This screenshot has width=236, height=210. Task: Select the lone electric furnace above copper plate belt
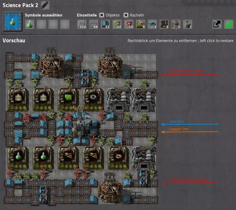(144, 158)
